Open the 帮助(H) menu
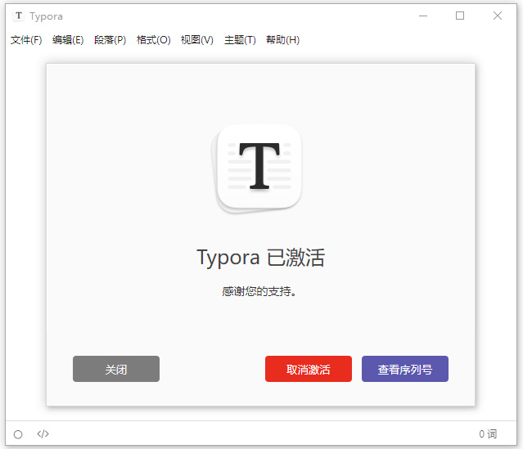523x449 pixels. 282,40
